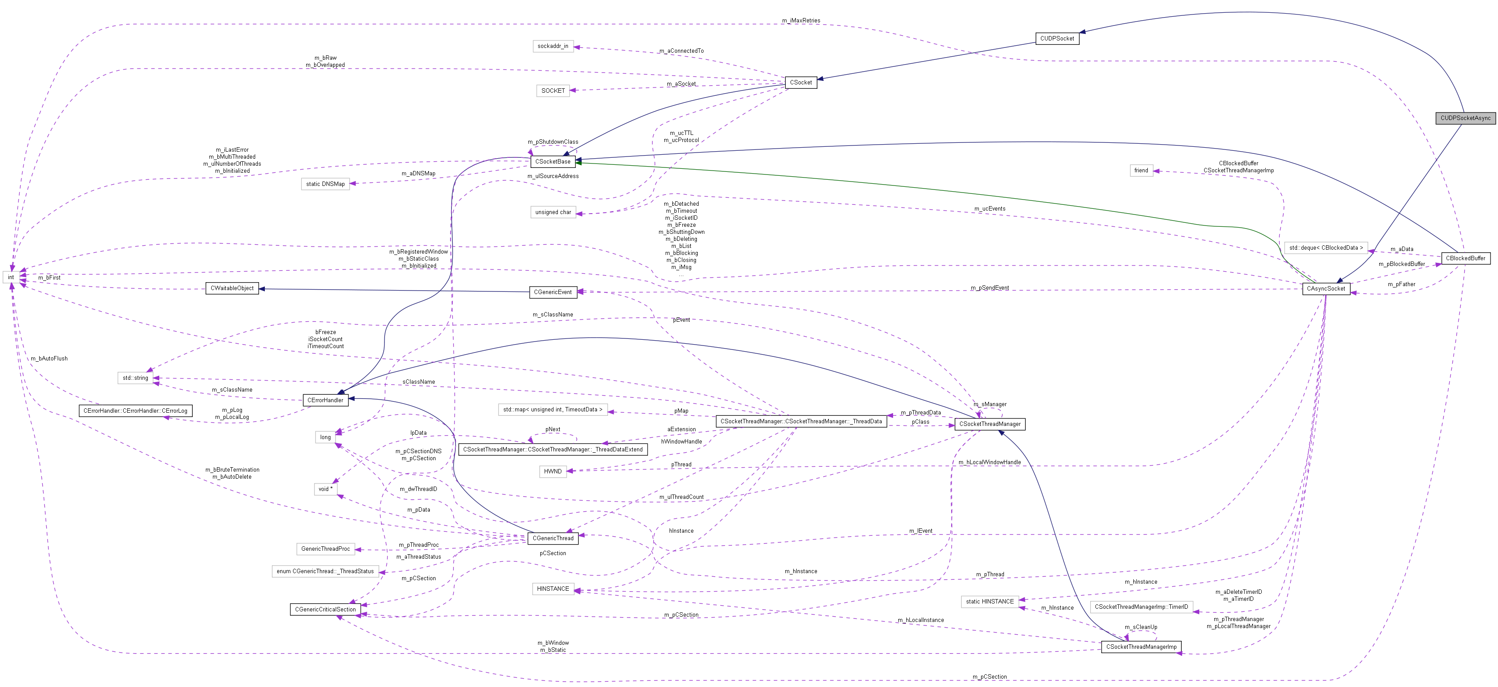Viewport: 1498px width, 687px height.
Task: Click the CGenericEvent class node
Action: pos(553,292)
